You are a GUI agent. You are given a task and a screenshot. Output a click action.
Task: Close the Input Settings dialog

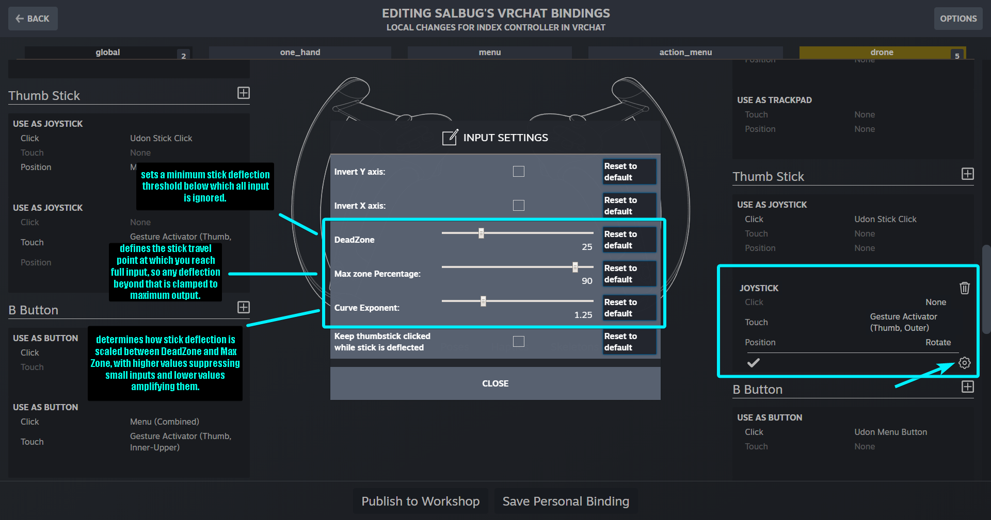tap(495, 383)
